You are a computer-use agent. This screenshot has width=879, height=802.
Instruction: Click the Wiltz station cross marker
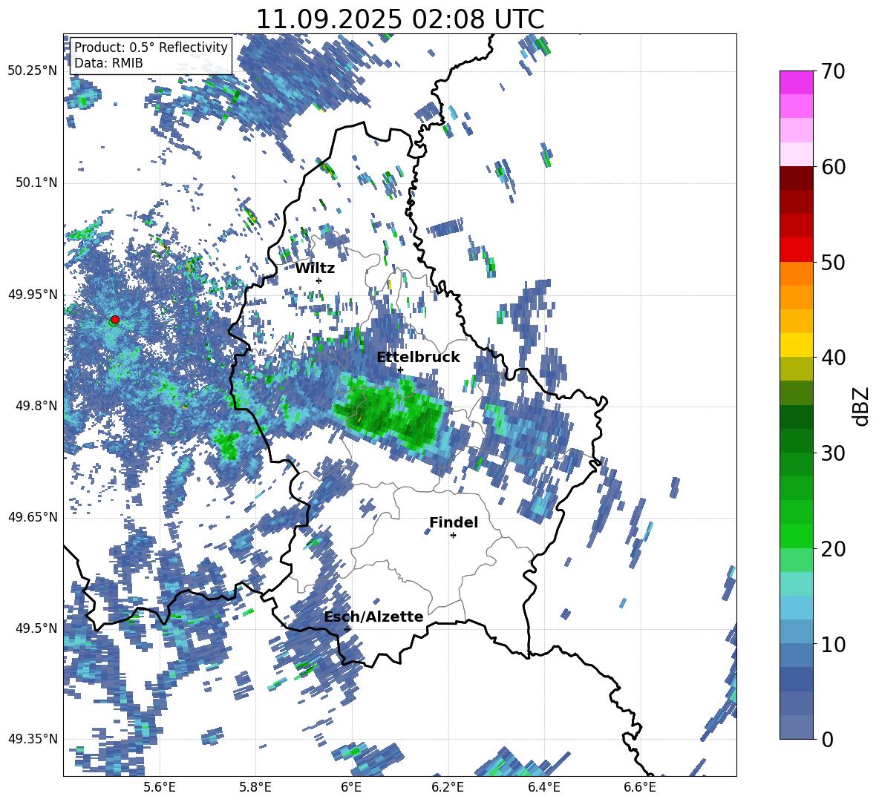pos(319,280)
